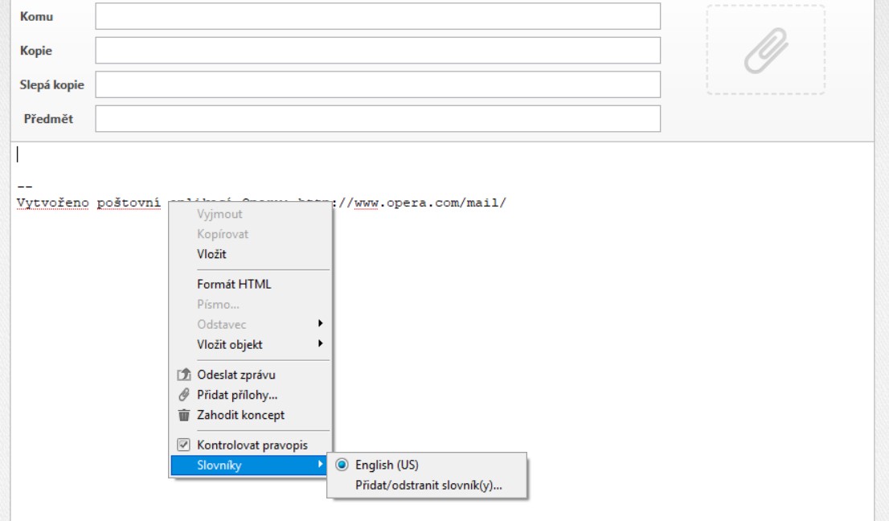This screenshot has width=889, height=521.
Task: Focus the Kopie input field
Action: (x=378, y=51)
